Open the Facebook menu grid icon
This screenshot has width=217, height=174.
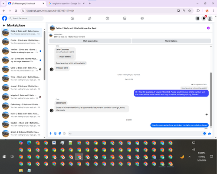click(197, 18)
